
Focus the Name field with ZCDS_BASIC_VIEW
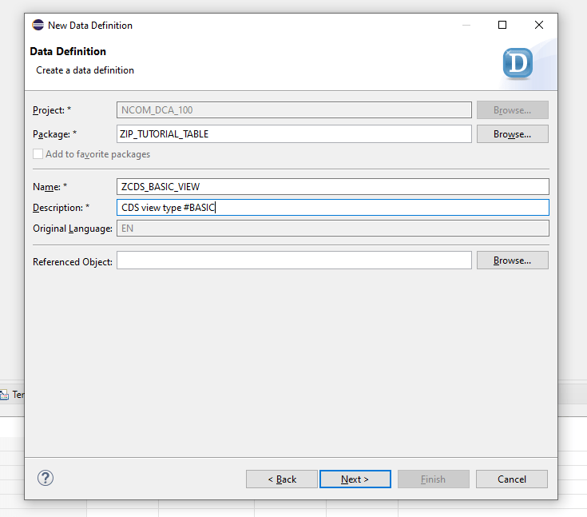332,187
